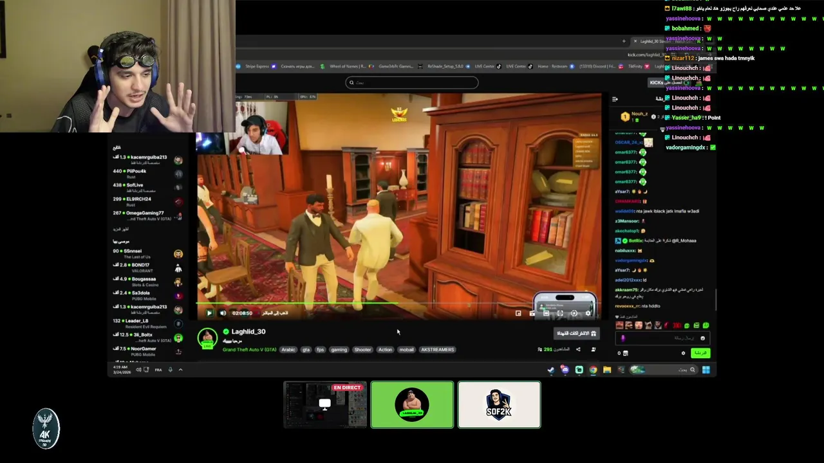Select the mobail tag
The image size is (824, 463).
(x=406, y=350)
